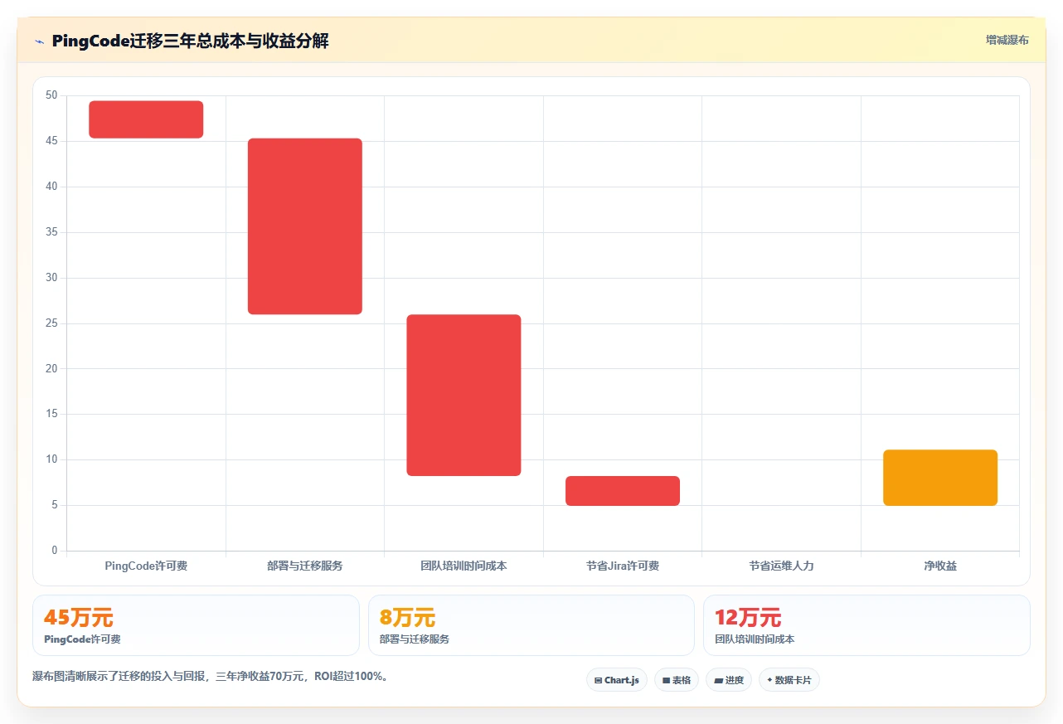The height and width of the screenshot is (724, 1063).
Task: Click the 12万元 figure in the stat card
Action: click(748, 618)
